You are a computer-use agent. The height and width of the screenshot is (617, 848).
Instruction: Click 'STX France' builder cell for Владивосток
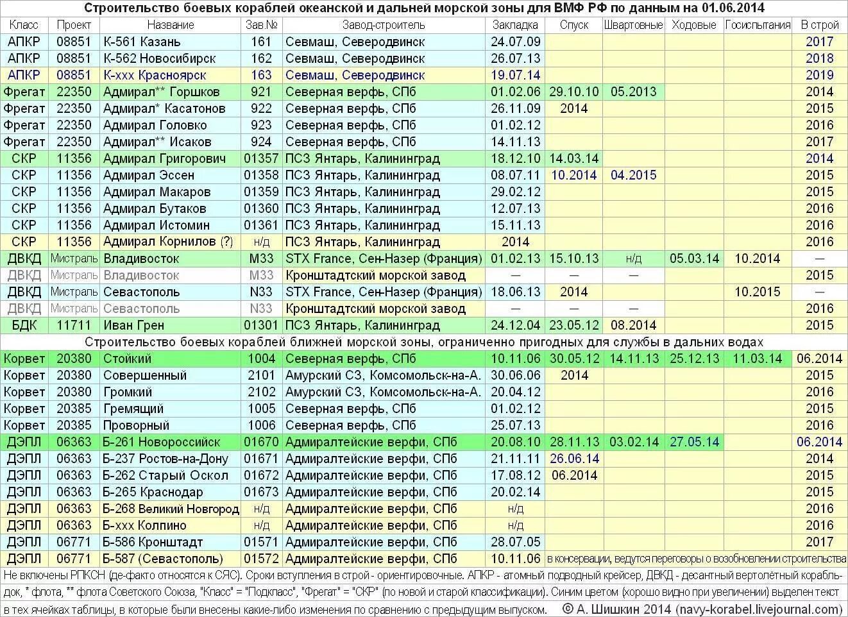click(384, 258)
